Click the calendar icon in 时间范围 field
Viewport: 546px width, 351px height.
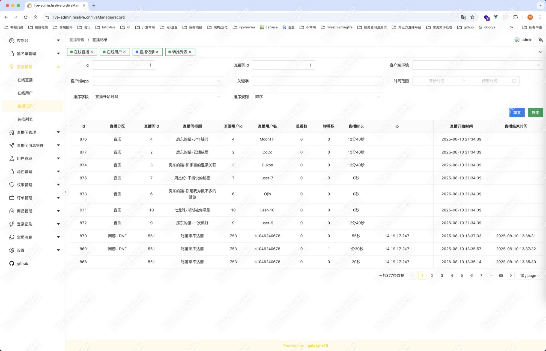pos(514,81)
